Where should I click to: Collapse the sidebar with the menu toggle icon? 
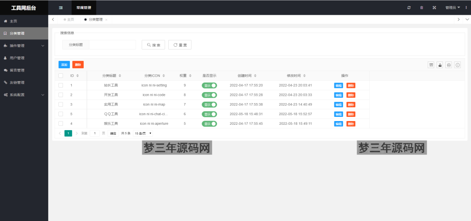[61, 8]
